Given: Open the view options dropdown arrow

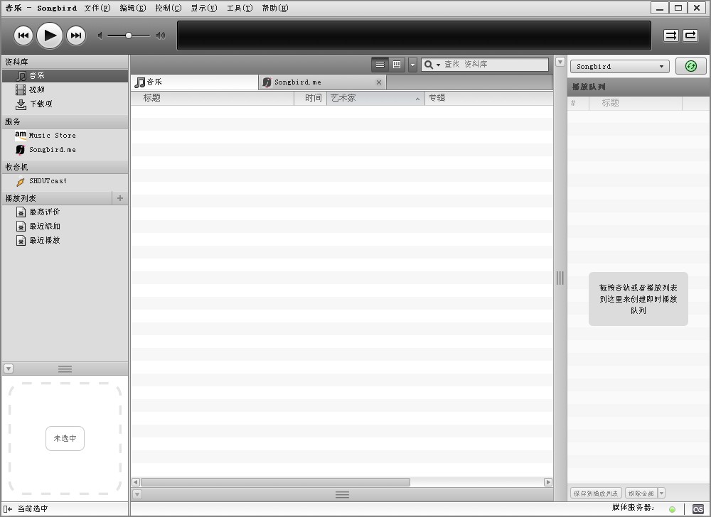Looking at the screenshot, I should (x=412, y=65).
